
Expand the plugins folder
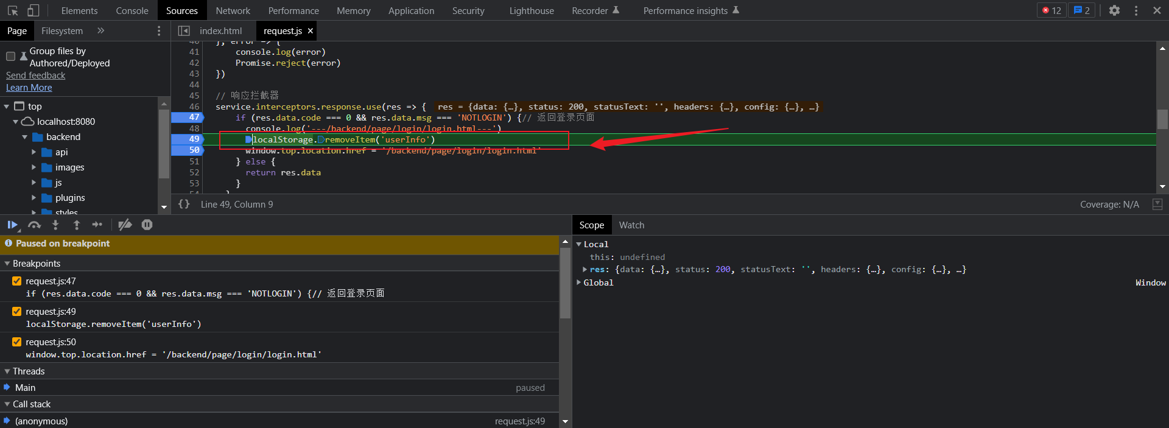coord(34,198)
